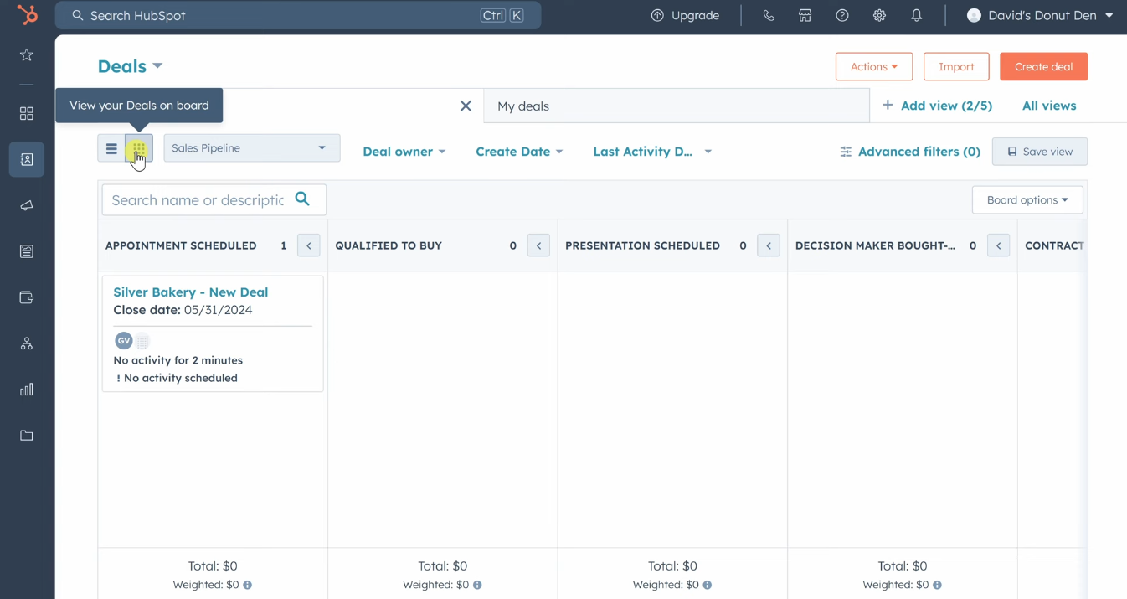Open the Deals object dropdown
1127x599 pixels.
(x=130, y=66)
